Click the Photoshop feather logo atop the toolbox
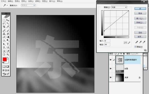 coord(6,16)
